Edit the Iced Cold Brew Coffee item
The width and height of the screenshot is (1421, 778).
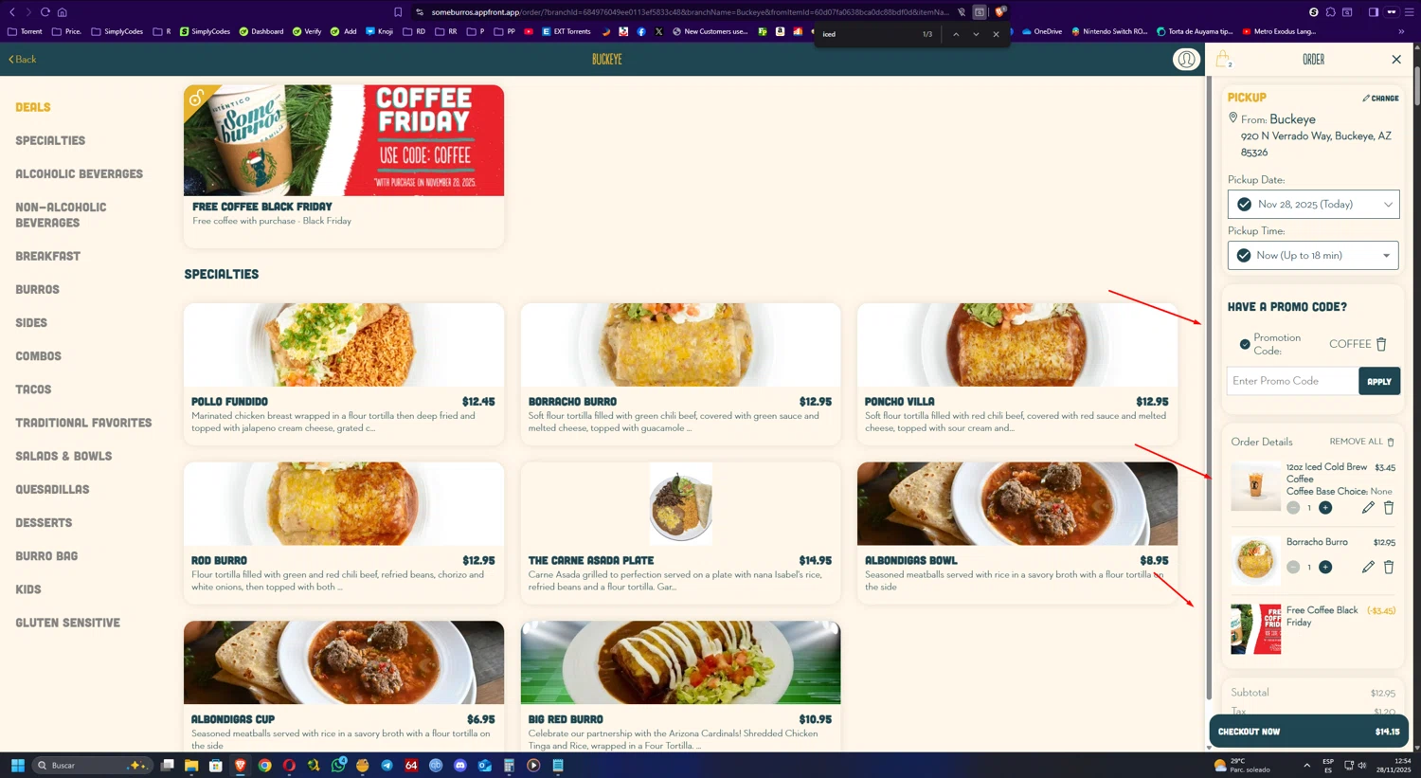[1368, 508]
